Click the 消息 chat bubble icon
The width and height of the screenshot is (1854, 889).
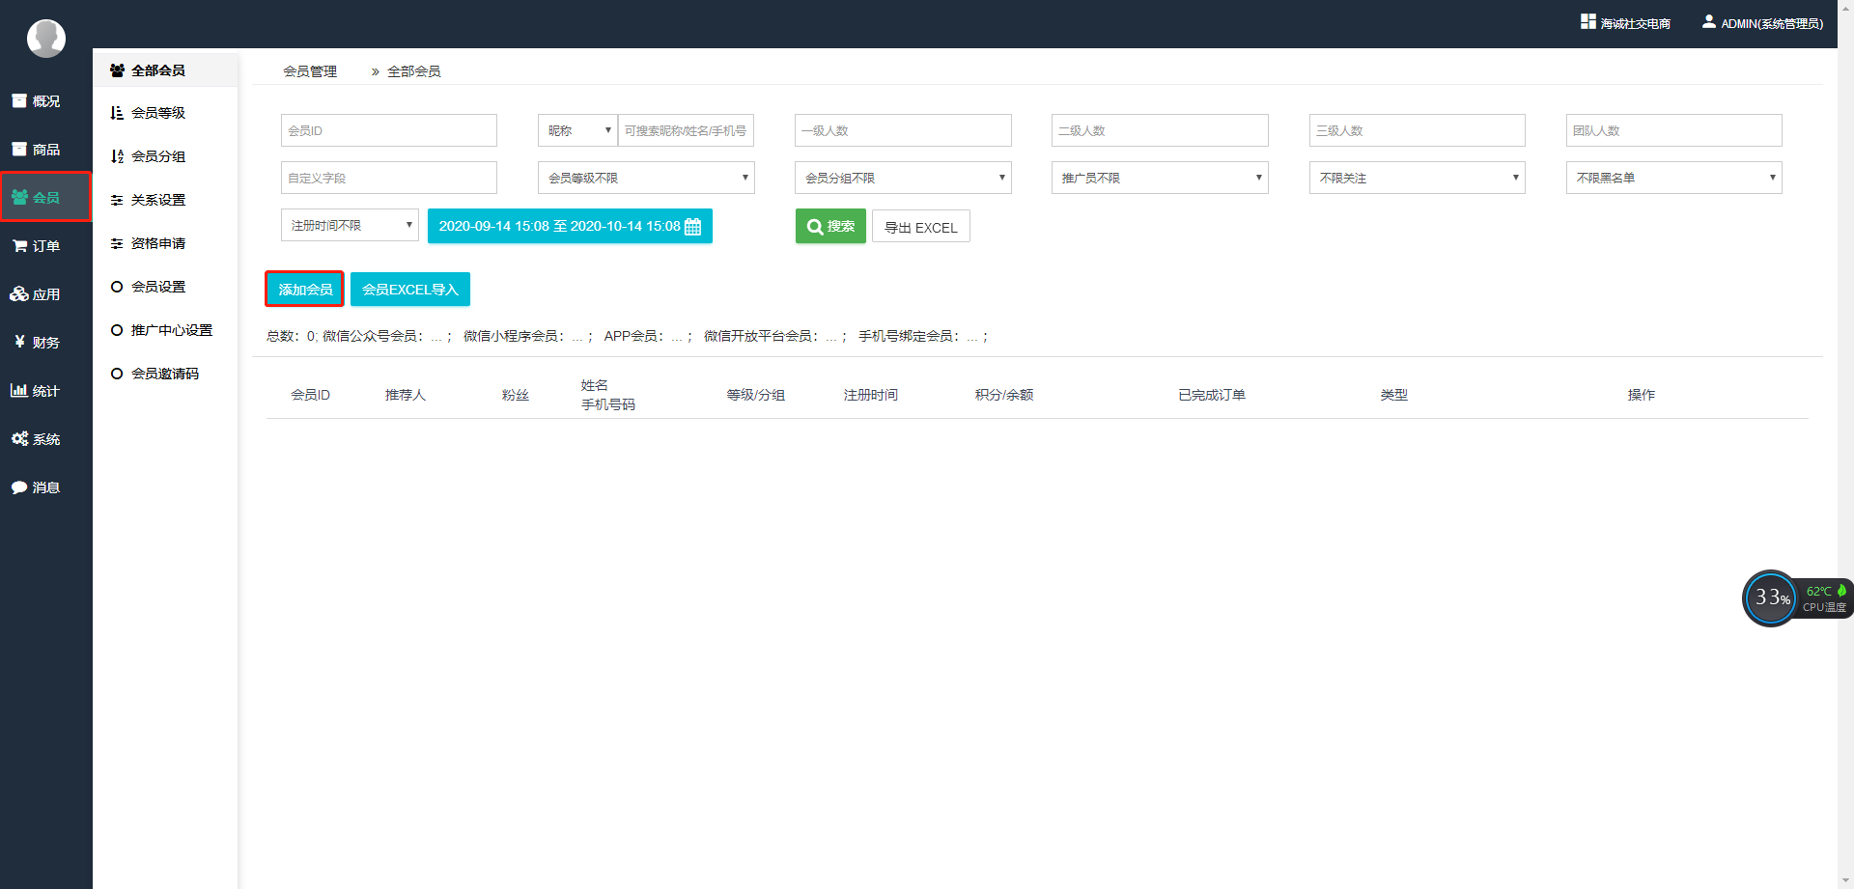[19, 487]
